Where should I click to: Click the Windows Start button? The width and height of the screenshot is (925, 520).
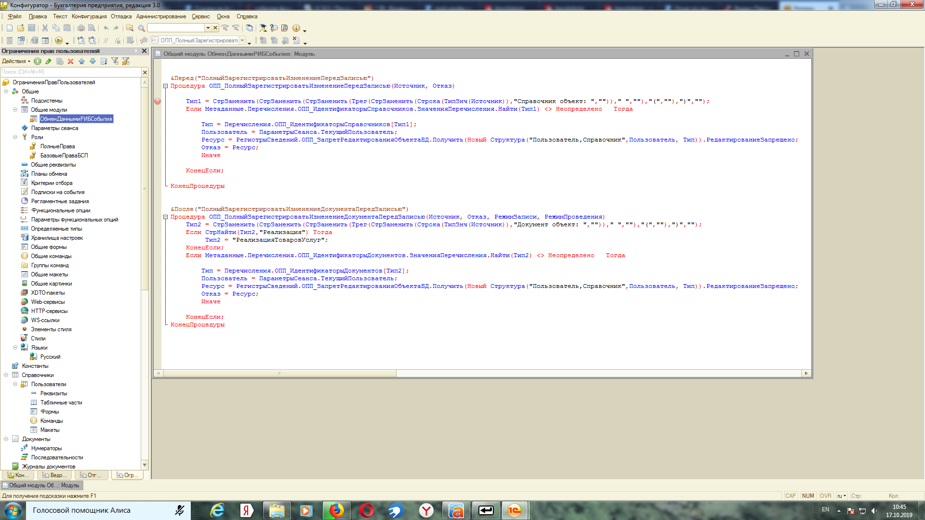point(13,510)
